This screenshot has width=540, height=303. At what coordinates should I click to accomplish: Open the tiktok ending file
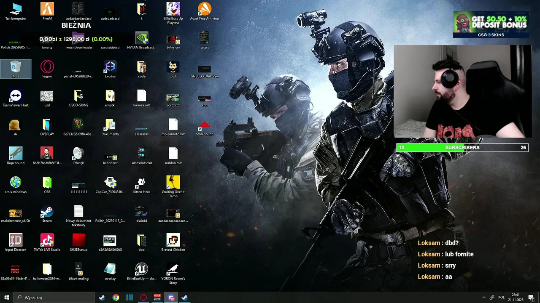(x=78, y=271)
